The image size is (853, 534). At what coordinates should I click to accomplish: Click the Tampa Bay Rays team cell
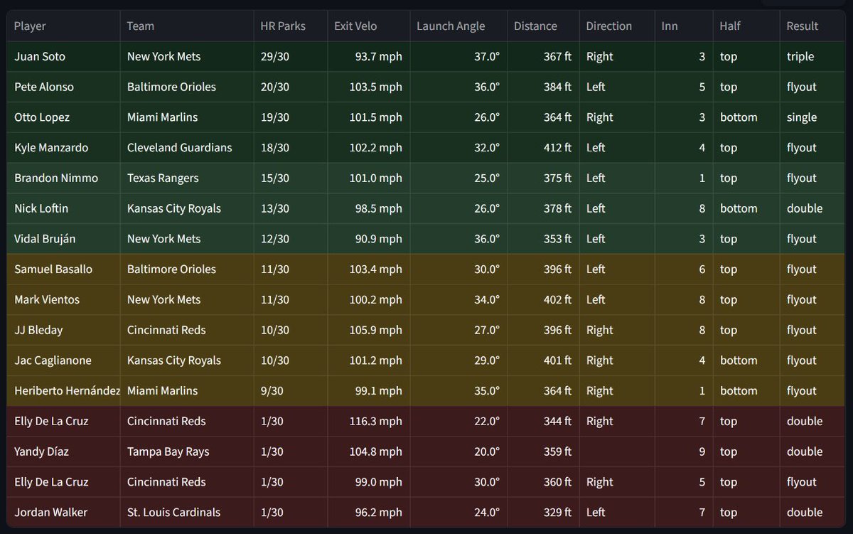(x=187, y=452)
